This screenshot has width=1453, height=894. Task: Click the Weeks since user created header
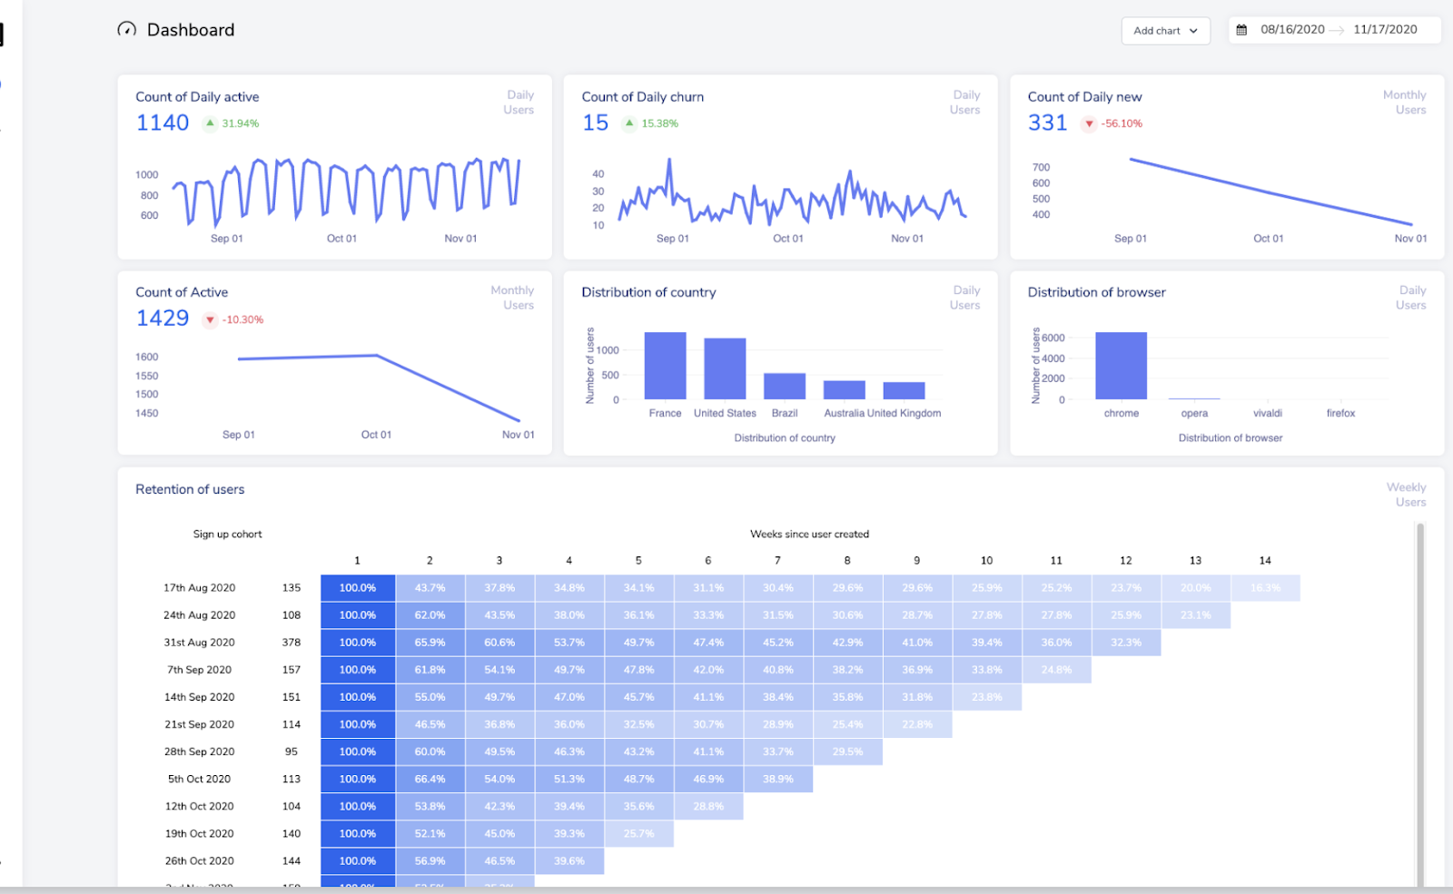pos(809,535)
